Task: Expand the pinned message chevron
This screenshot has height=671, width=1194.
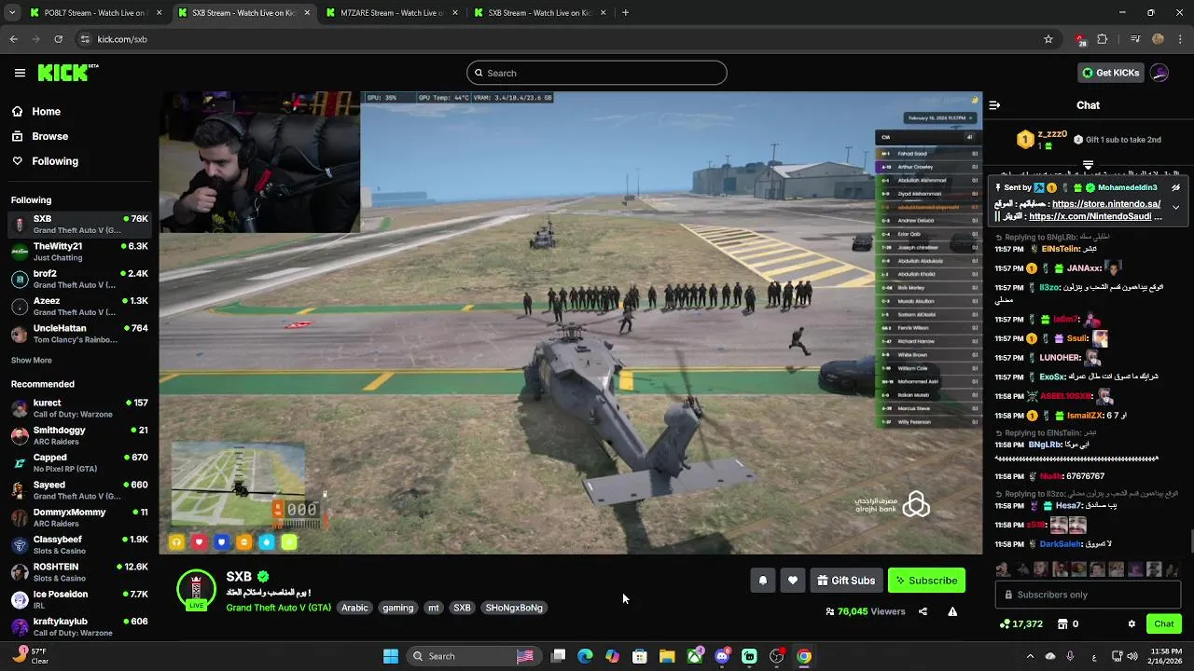Action: pos(1175,207)
